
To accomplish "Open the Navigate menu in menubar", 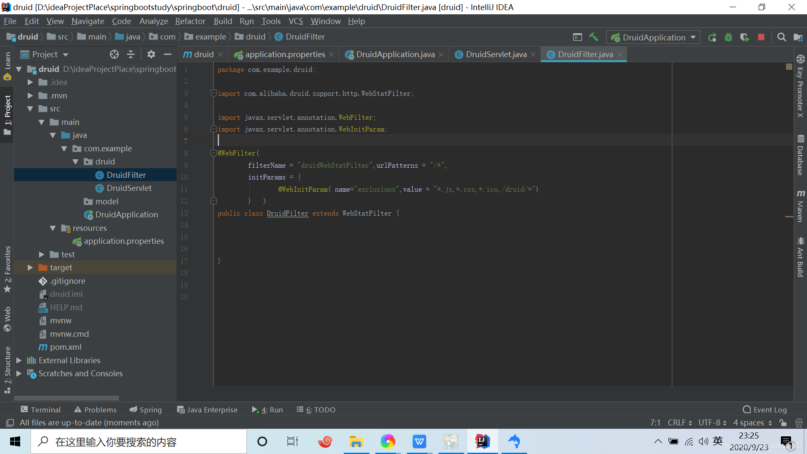I will coord(87,21).
